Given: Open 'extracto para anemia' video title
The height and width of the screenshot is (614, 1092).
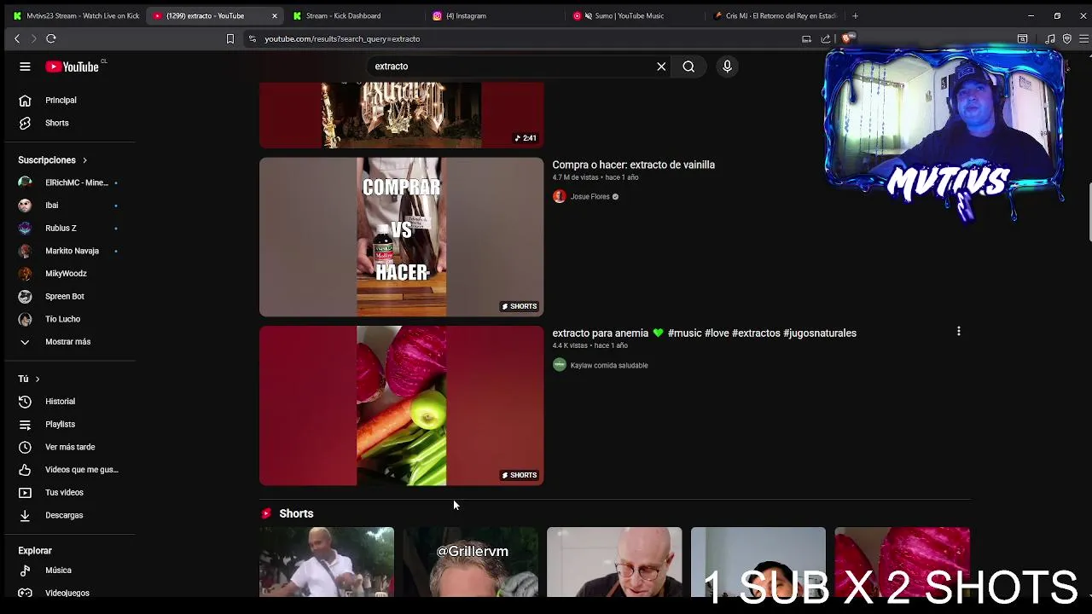Looking at the screenshot, I should point(704,333).
